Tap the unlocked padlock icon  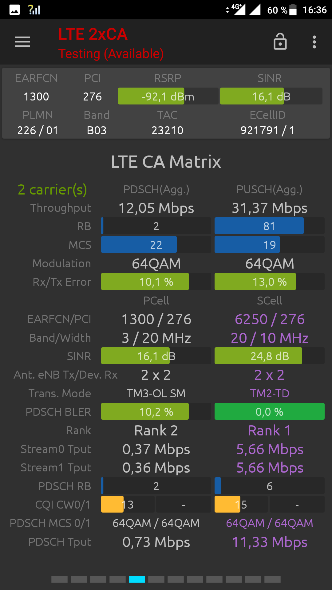[280, 42]
